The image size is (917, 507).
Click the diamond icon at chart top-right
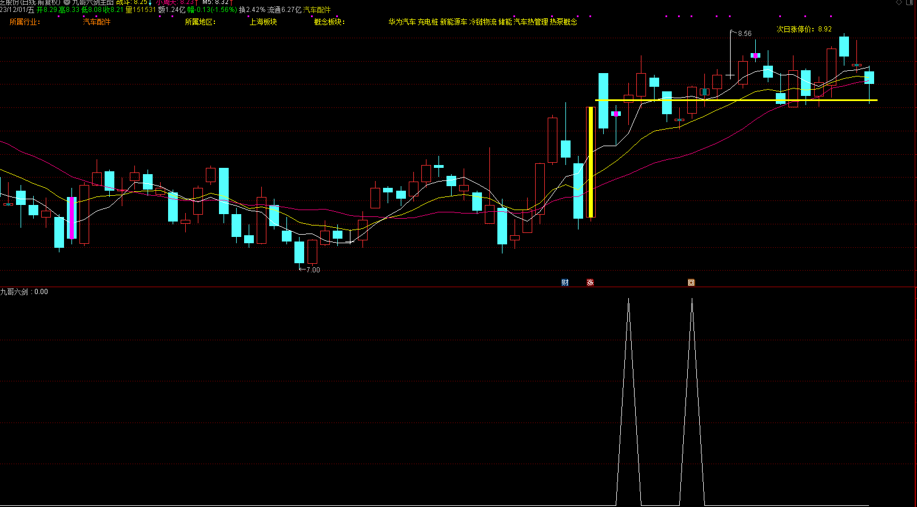(899, 2)
